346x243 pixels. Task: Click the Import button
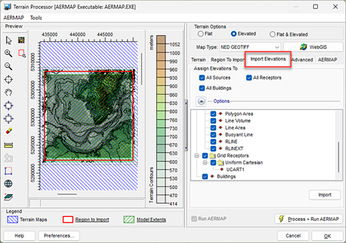[x=325, y=195]
